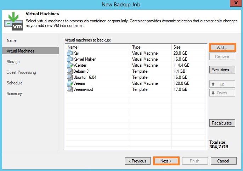This screenshot has height=171, width=243.
Task: Click the Down arrow icon
Action: tap(213, 93)
